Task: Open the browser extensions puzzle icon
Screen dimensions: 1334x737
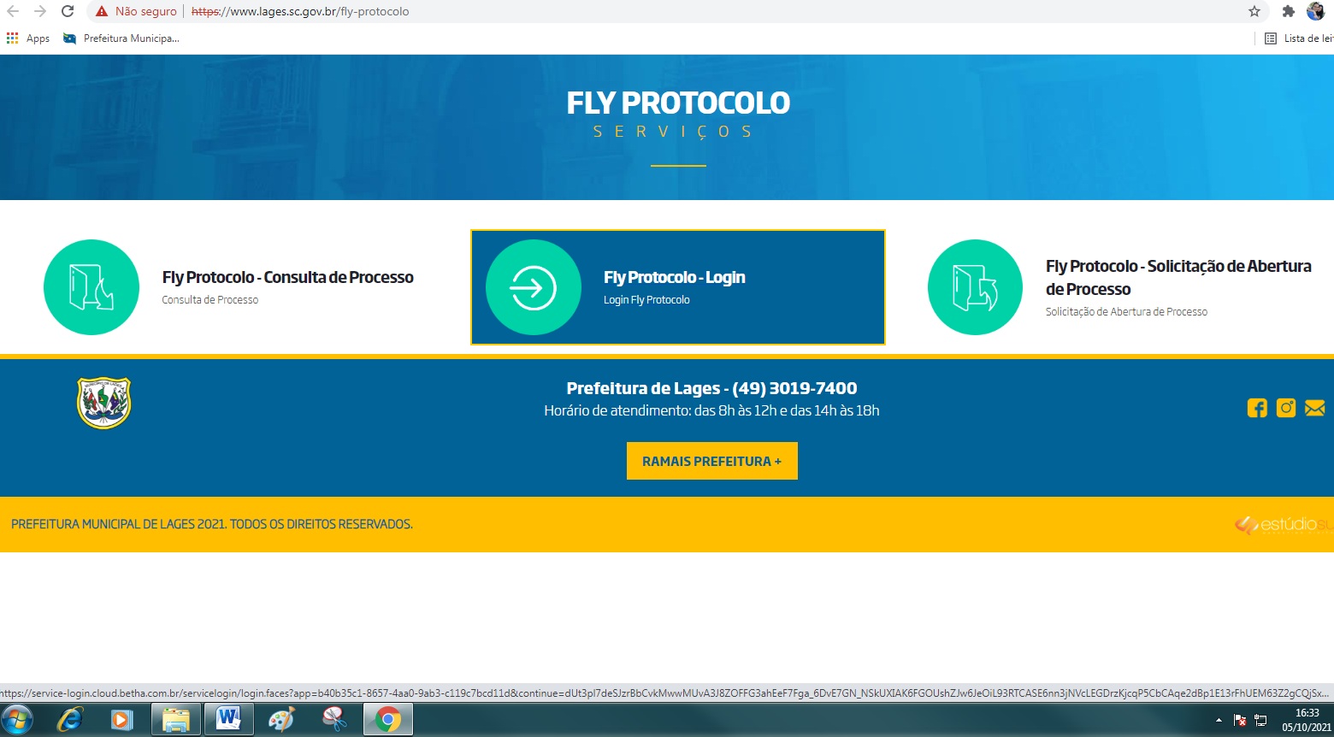Action: click(x=1287, y=12)
